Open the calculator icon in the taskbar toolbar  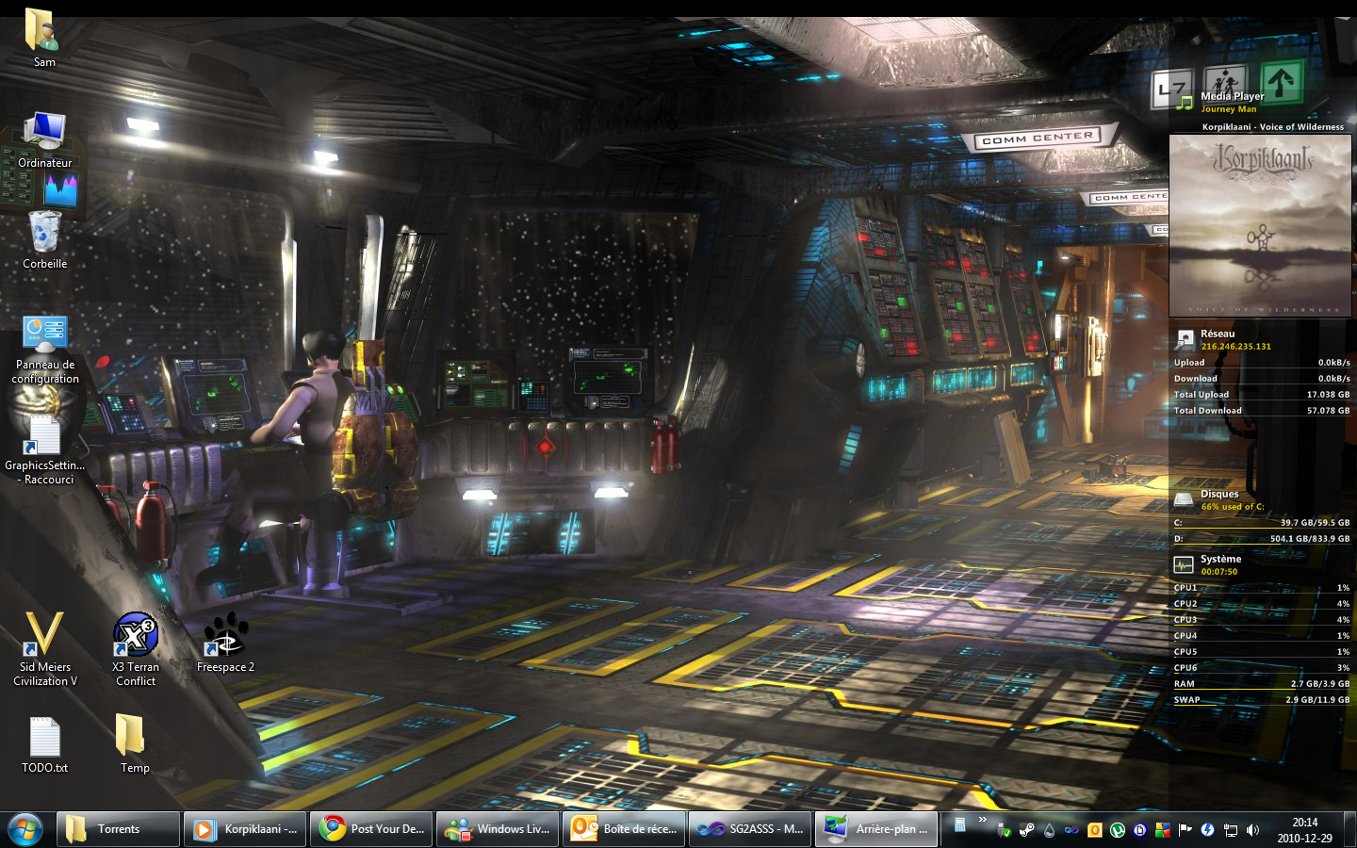(x=959, y=824)
